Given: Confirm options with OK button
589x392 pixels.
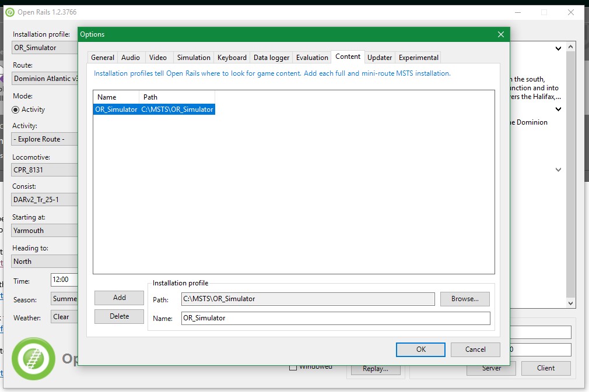Looking at the screenshot, I should [x=421, y=349].
